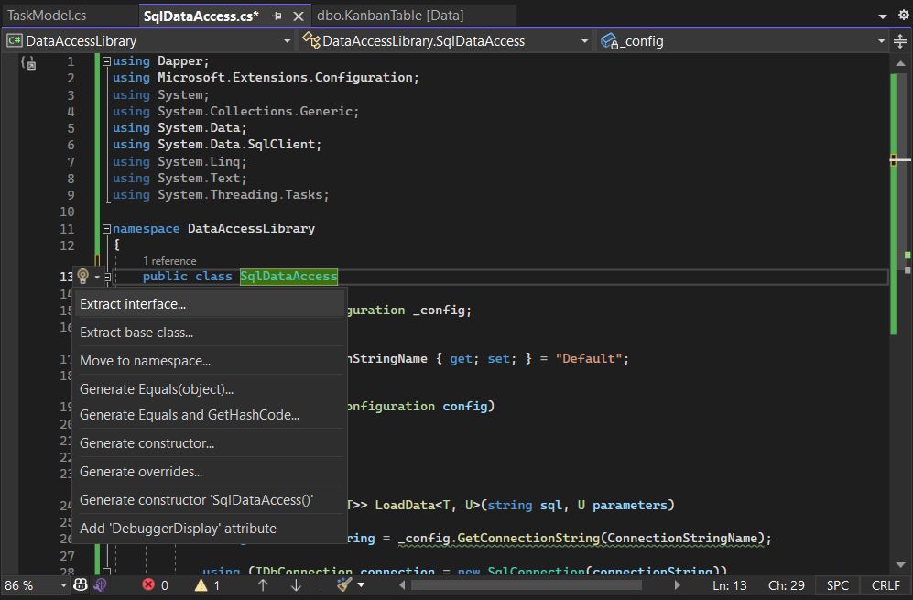Image resolution: width=913 pixels, height=600 pixels.
Task: Click the red error count icon
Action: pyautogui.click(x=149, y=584)
